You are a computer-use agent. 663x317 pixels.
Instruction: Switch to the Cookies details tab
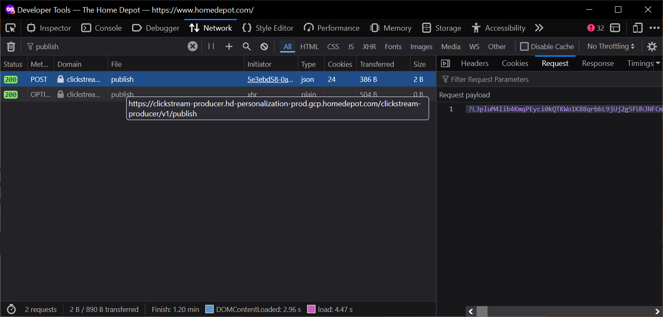515,63
